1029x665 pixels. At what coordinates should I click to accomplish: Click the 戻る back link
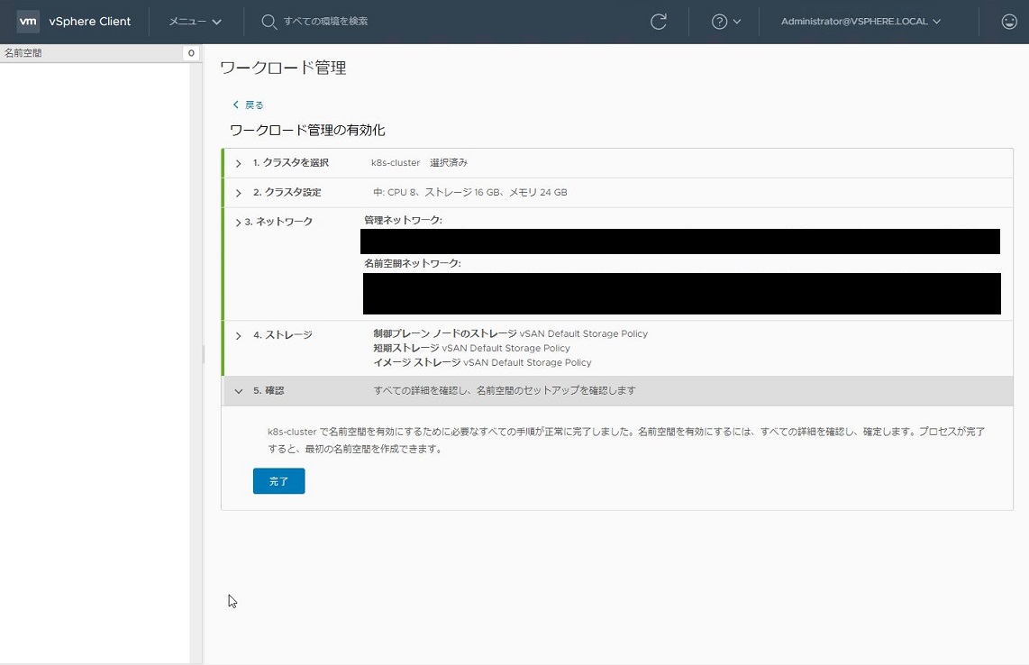pos(248,105)
